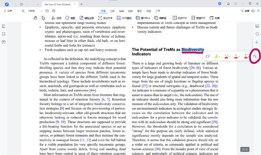Open the text color dropdown arrow
This screenshot has width=261, height=155.
239,57
